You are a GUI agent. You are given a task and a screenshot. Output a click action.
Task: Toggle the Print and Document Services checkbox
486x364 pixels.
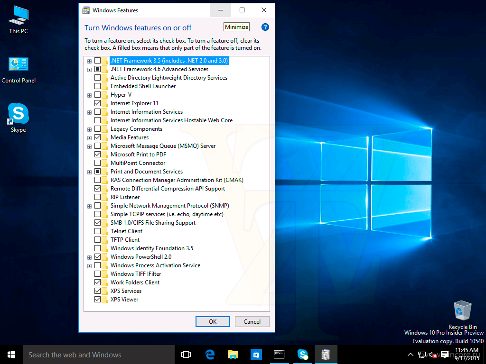pyautogui.click(x=97, y=172)
